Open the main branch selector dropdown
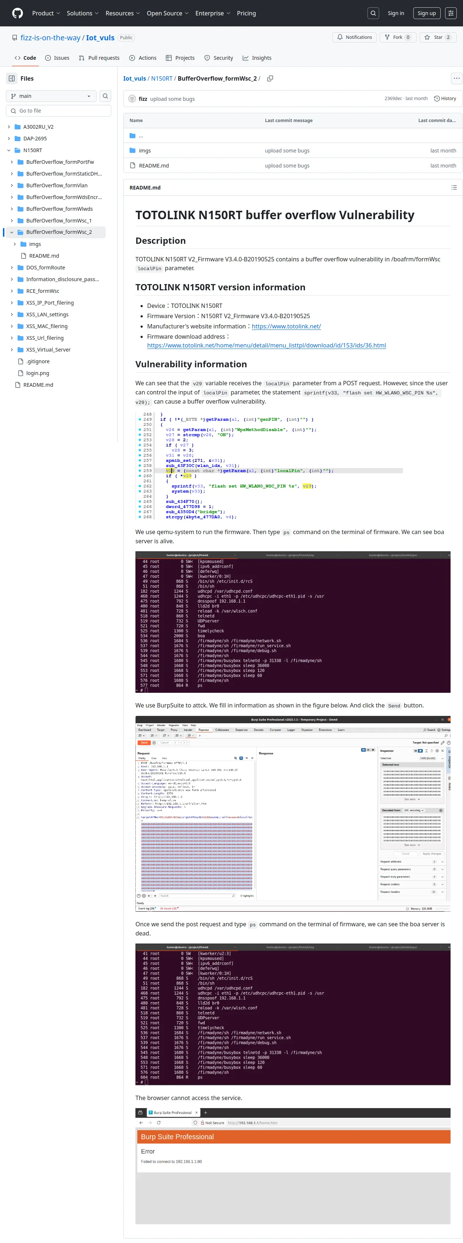 pos(51,96)
